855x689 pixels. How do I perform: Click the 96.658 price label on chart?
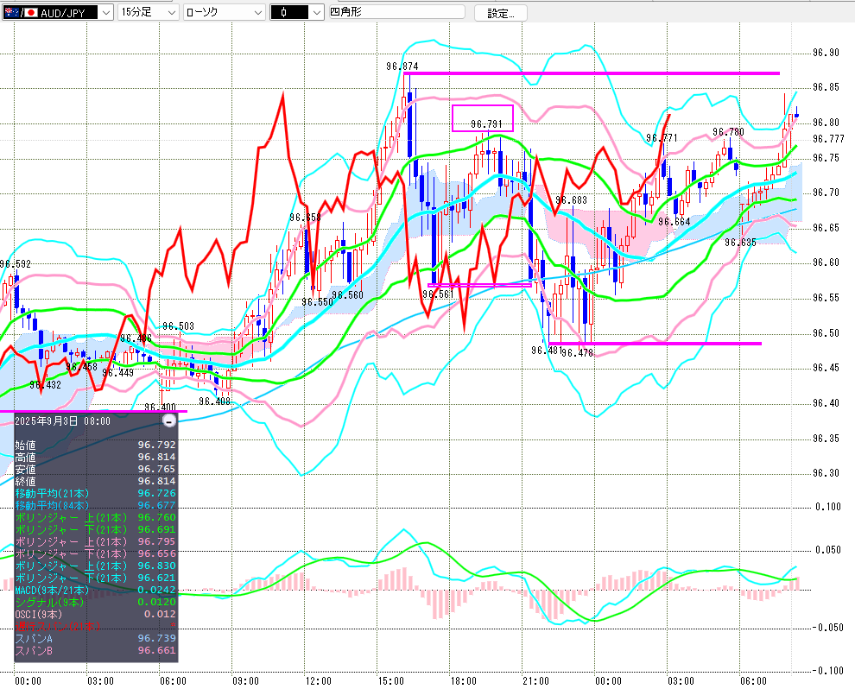point(306,218)
